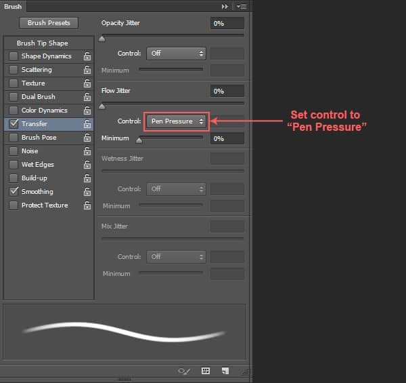
Task: Select the Brush Pose label
Action: [x=39, y=137]
